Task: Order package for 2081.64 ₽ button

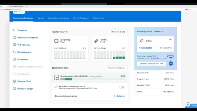Action: (x=151, y=64)
